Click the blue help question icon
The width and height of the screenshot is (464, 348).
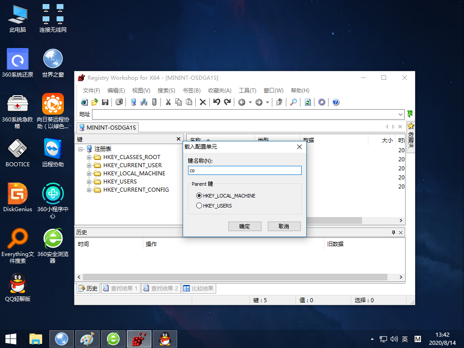[336, 102]
